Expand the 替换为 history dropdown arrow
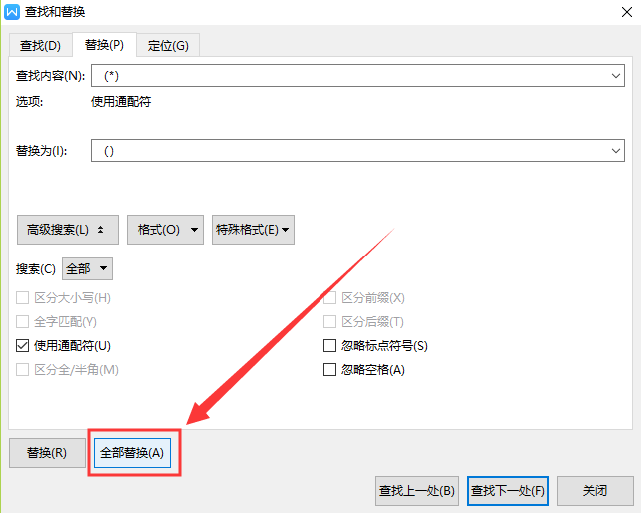This screenshot has height=513, width=641. pos(616,151)
